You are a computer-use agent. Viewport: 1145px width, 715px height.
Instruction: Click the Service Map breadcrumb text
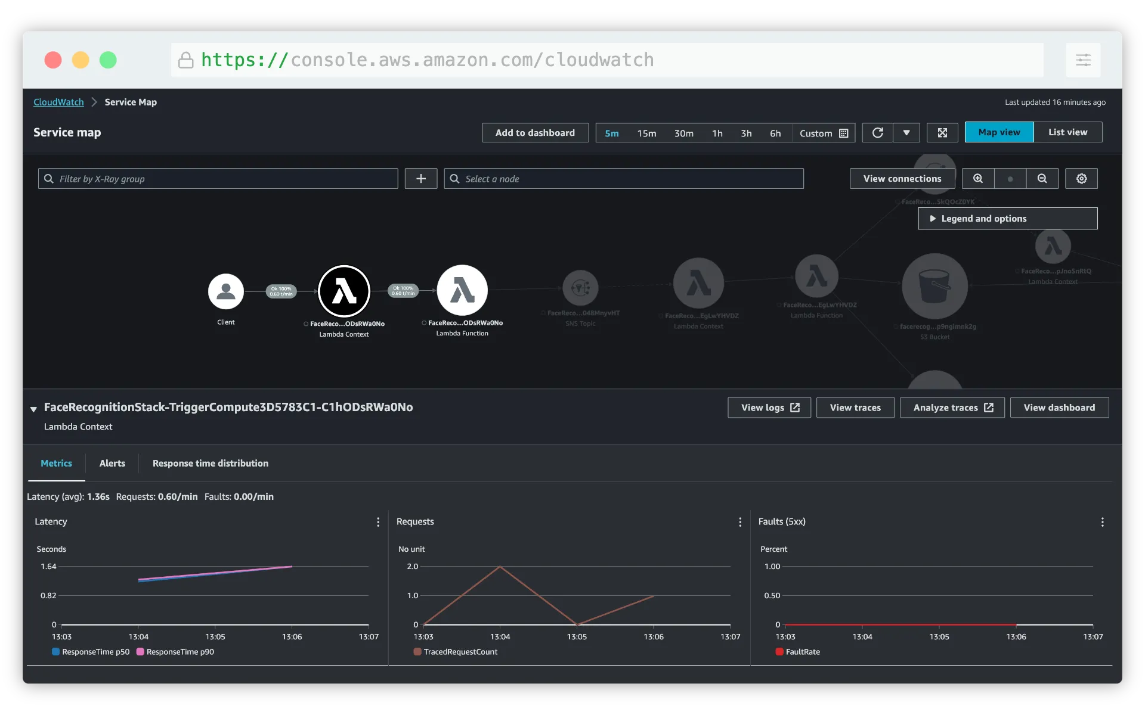tap(131, 102)
